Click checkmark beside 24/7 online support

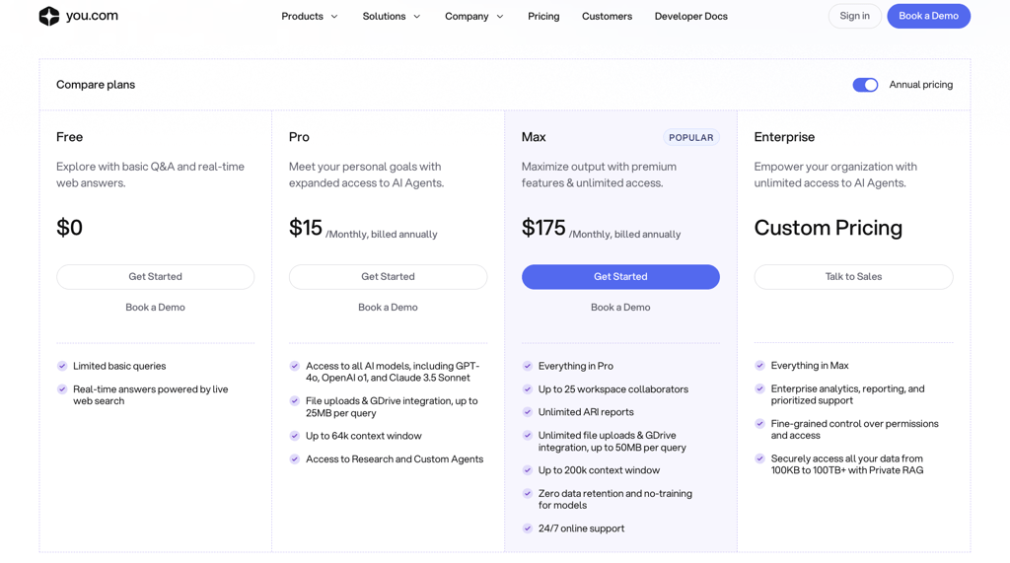pos(527,528)
